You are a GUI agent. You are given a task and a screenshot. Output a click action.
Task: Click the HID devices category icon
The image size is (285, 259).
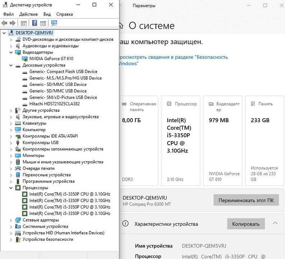coord(18,233)
